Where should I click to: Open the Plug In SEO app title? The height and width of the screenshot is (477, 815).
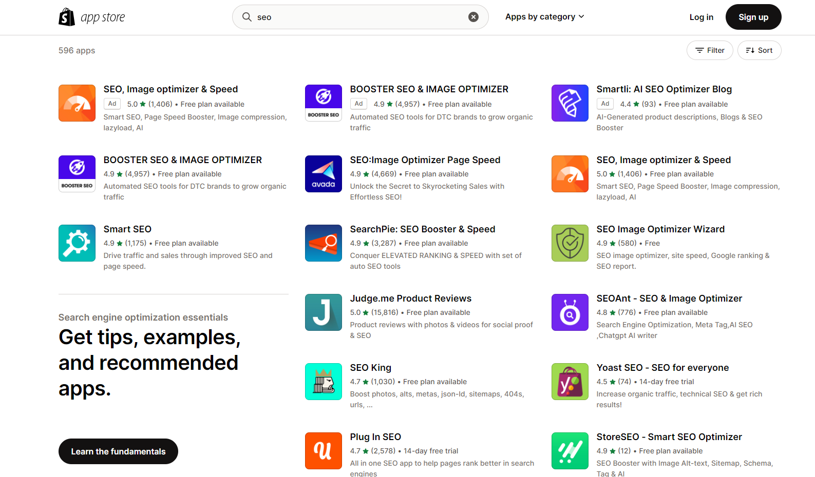tap(375, 437)
